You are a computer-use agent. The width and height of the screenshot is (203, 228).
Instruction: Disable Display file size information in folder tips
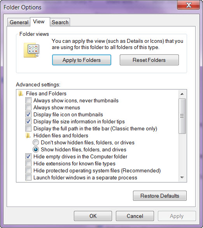(28, 121)
